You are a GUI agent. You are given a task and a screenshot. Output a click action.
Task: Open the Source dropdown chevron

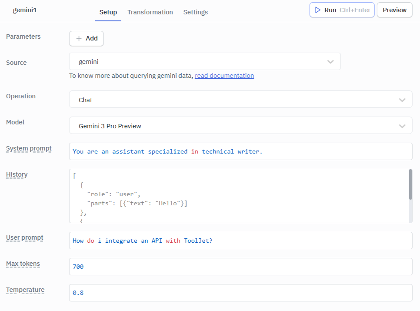tap(330, 61)
